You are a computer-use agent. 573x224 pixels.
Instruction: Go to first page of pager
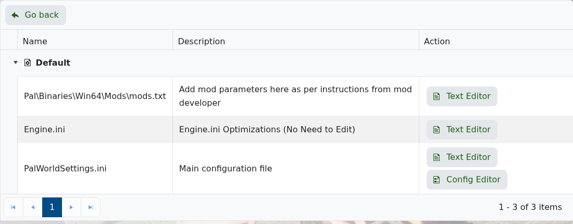[x=14, y=207]
